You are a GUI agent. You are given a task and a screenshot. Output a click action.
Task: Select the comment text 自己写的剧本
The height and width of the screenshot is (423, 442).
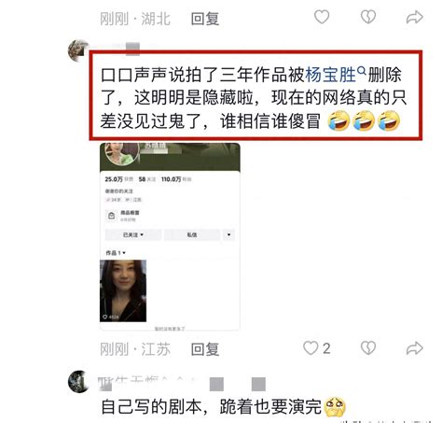pos(151,406)
